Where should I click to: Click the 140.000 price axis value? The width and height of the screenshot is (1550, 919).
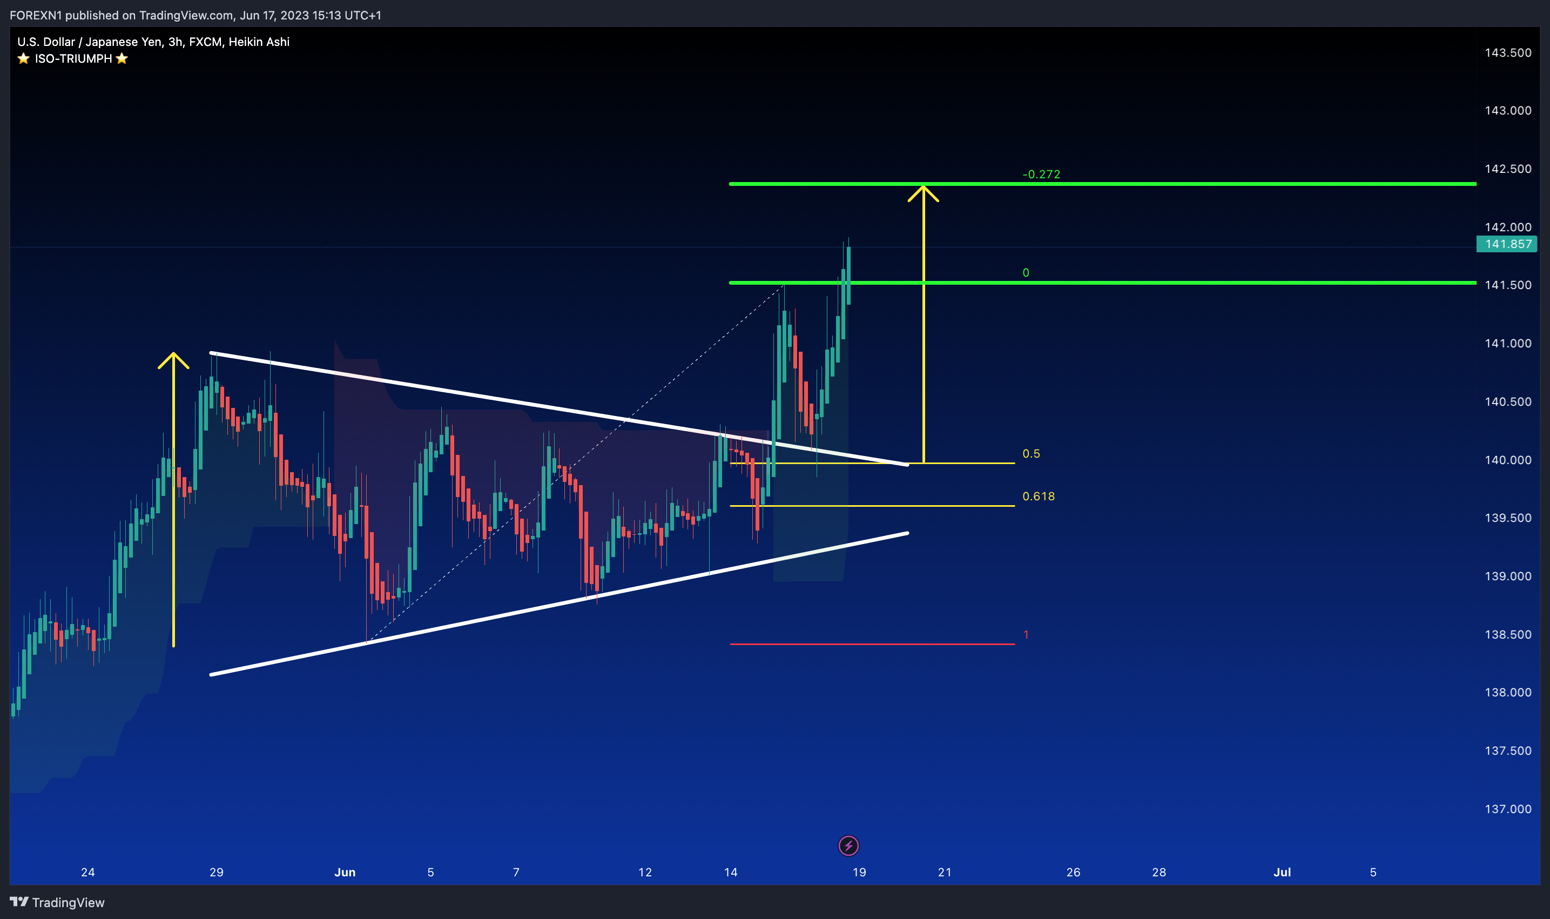[x=1508, y=460]
